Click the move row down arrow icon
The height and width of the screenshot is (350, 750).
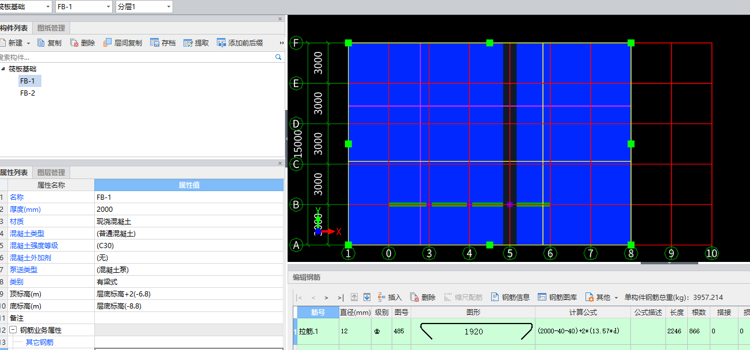(x=366, y=297)
